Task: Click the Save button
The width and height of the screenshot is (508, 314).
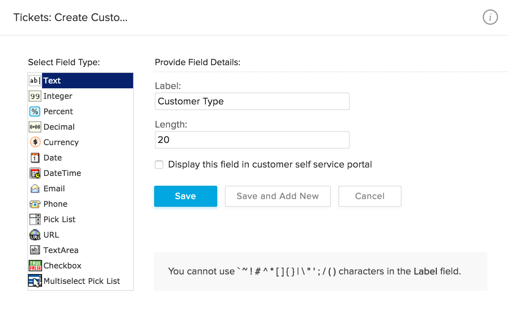Action: coord(185,196)
